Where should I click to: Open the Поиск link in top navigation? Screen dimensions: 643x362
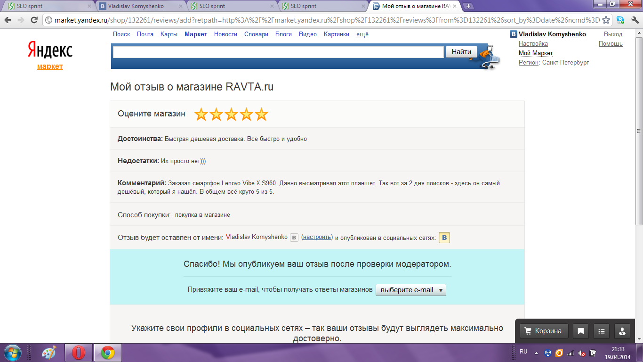[121, 34]
